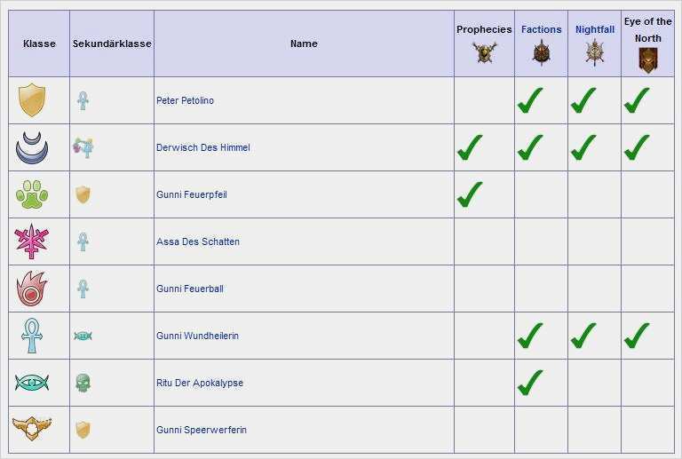The height and width of the screenshot is (459, 682).
Task: Click the large blue ankh class icon
Action: [x=32, y=336]
